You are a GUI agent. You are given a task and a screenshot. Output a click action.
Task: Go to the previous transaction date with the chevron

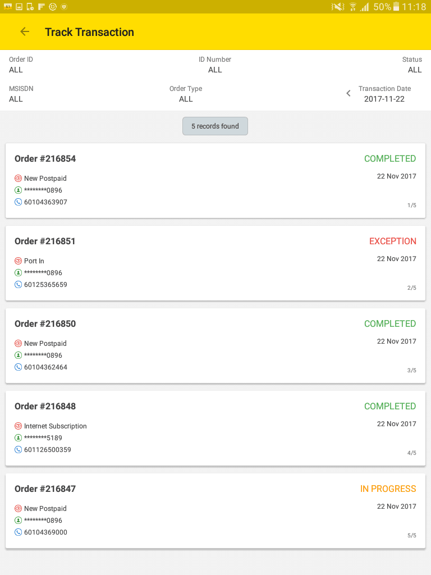(349, 93)
